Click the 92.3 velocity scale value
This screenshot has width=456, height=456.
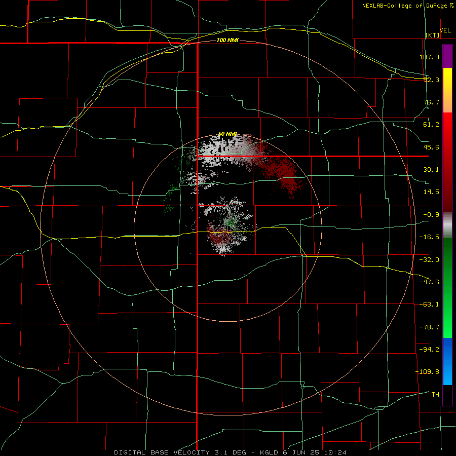pos(431,80)
